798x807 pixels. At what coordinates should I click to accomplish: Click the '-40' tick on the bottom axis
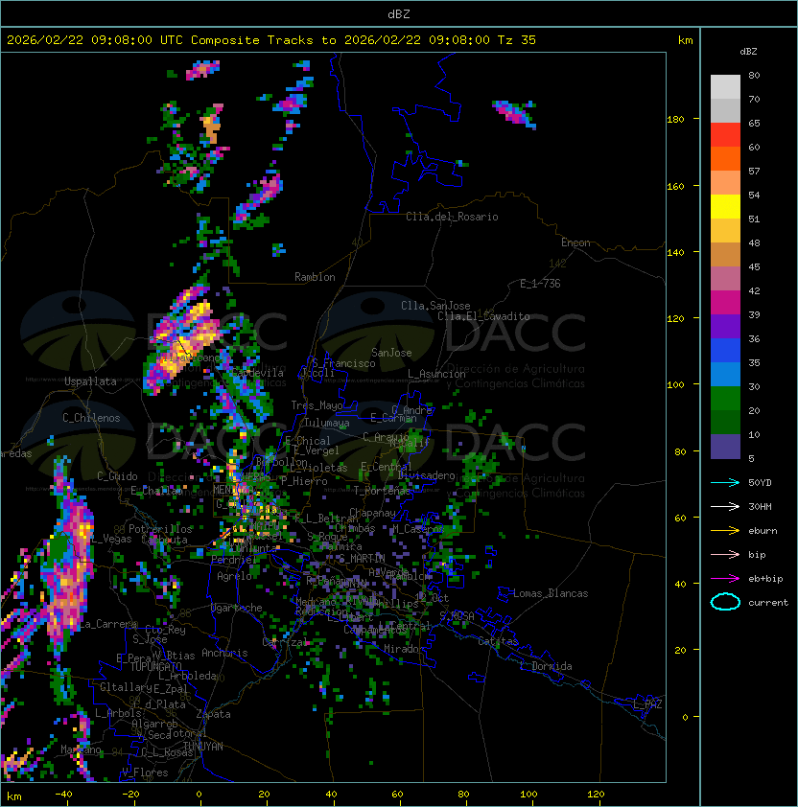point(63,795)
